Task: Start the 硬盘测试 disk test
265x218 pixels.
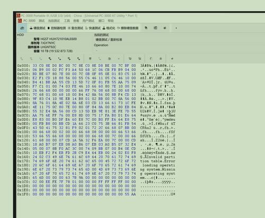Action: 38,28
